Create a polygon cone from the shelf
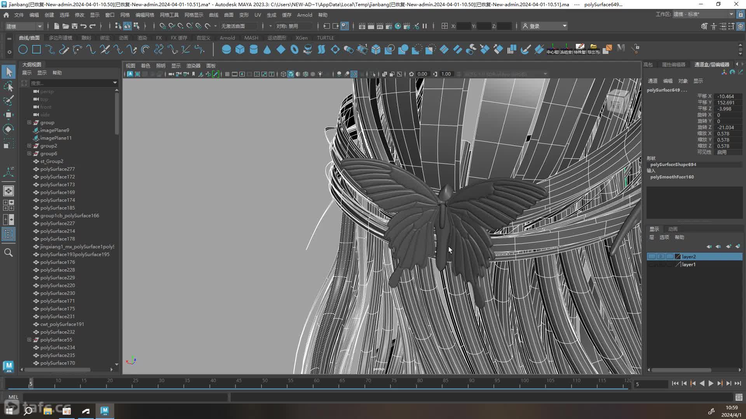Screen dimensions: 746x419 [267, 49]
